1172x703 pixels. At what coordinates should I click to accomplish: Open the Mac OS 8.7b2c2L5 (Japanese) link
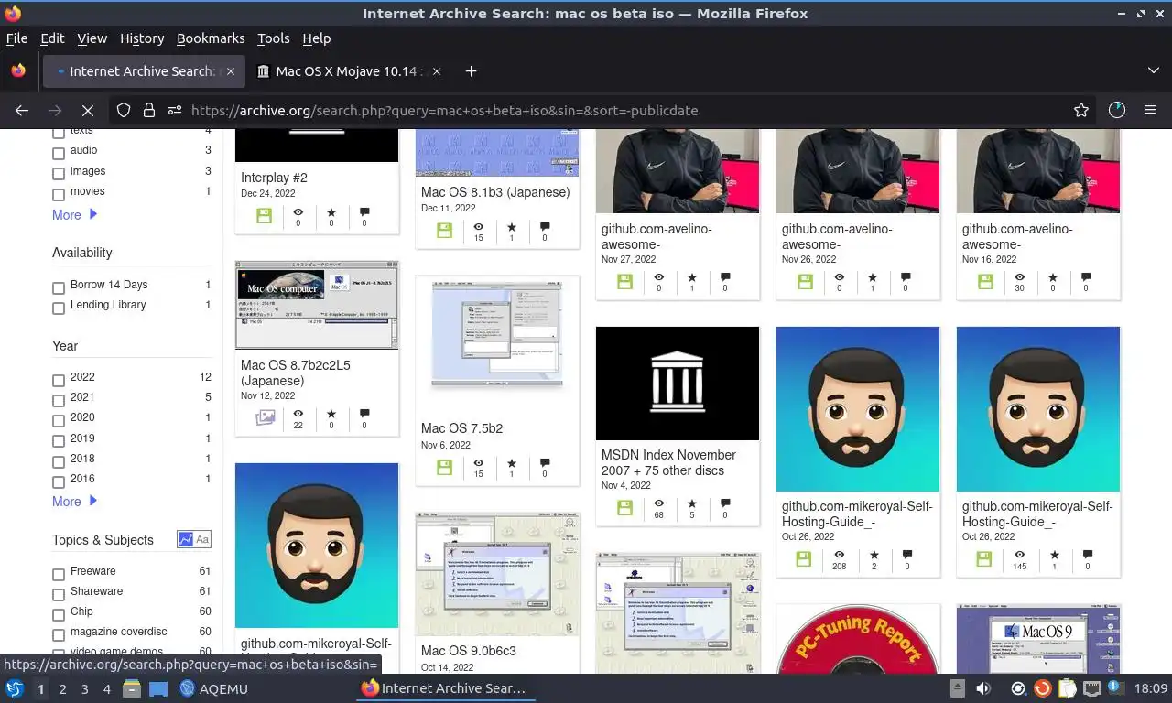(x=296, y=373)
